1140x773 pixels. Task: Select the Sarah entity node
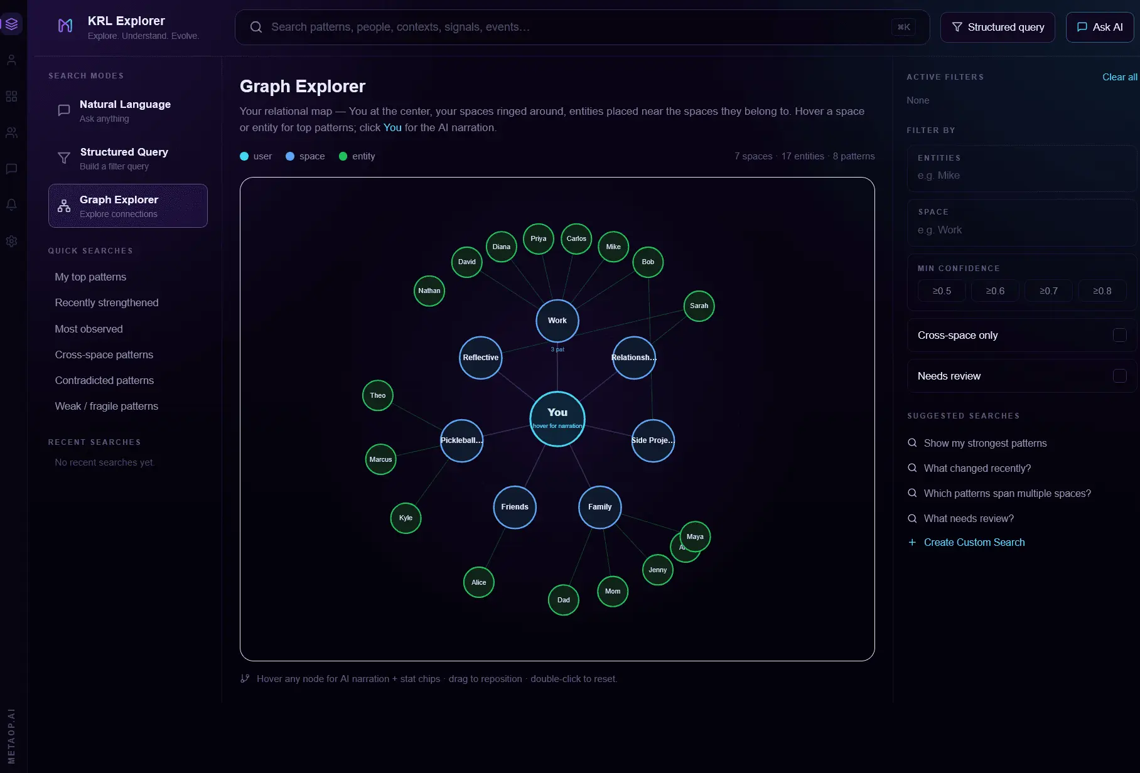[699, 306]
